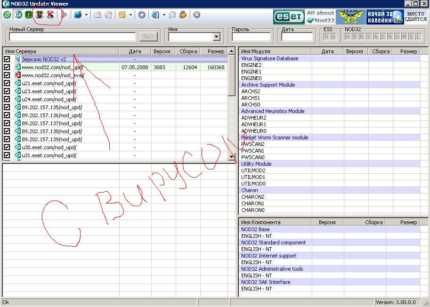Focus the Новый Сервер input field
This screenshot has width=430, height=307.
[x=73, y=37]
